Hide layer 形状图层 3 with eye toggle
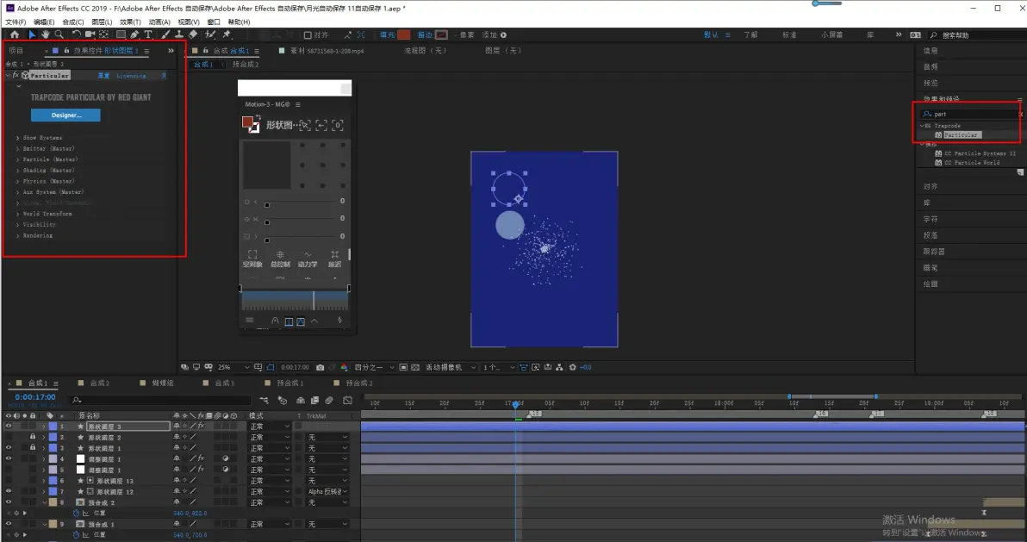Viewport: 1027px width, 542px height. click(x=9, y=426)
